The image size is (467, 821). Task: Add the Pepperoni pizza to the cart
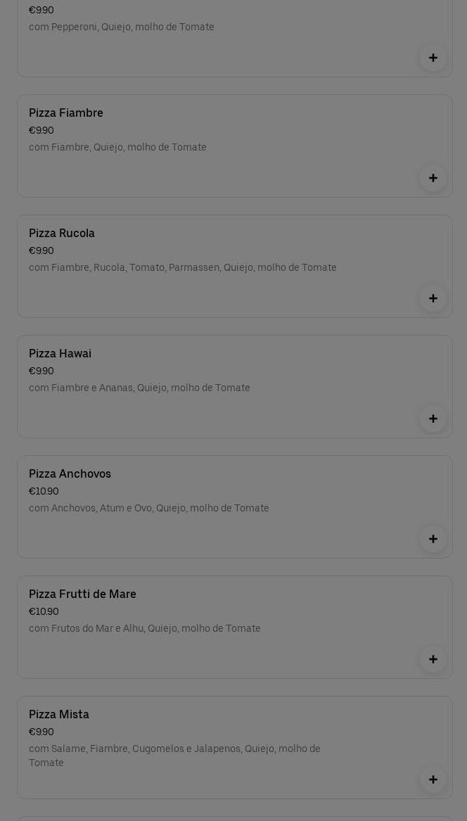(x=433, y=58)
